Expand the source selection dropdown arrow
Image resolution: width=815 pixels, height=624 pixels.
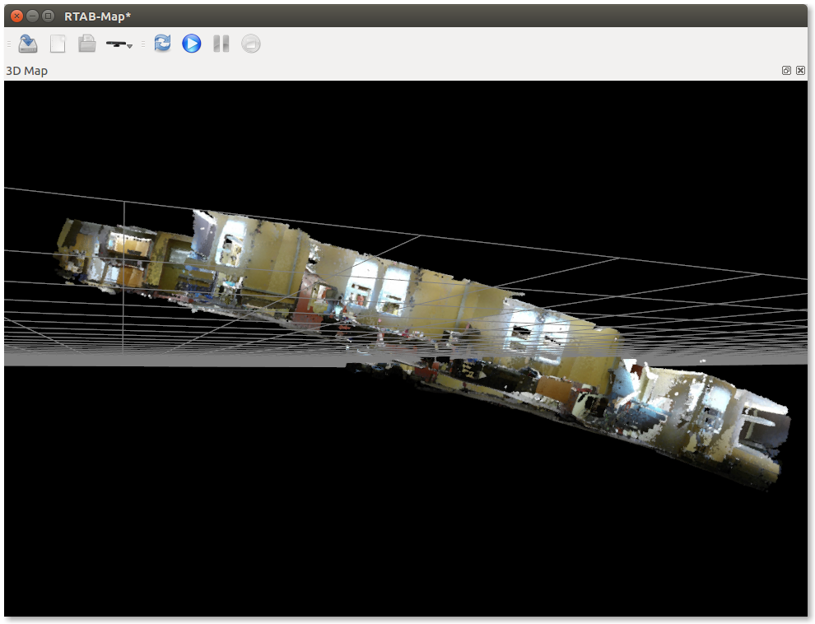[130, 46]
